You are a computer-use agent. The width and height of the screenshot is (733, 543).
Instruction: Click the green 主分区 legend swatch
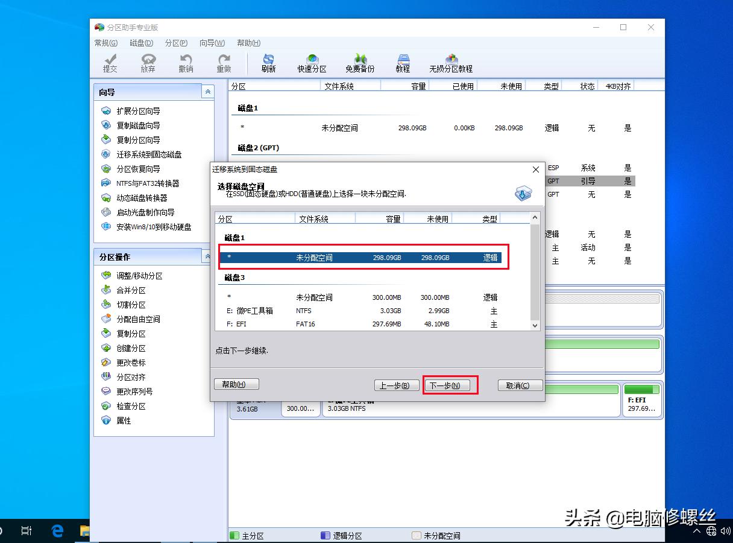point(233,535)
